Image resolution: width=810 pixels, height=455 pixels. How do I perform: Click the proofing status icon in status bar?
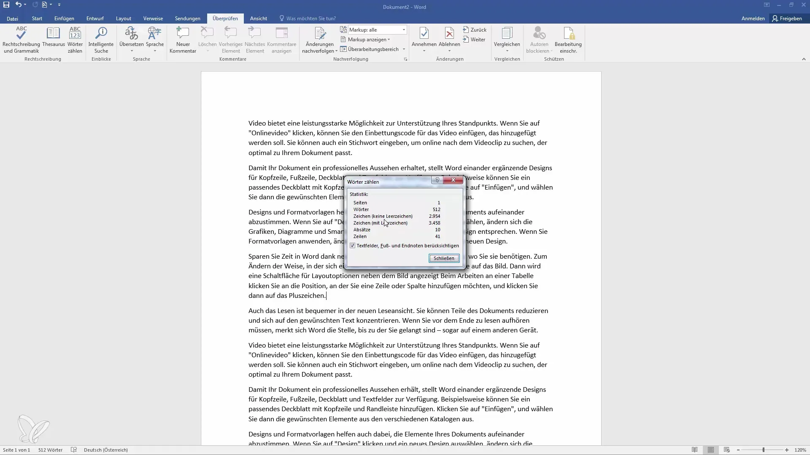coord(74,450)
